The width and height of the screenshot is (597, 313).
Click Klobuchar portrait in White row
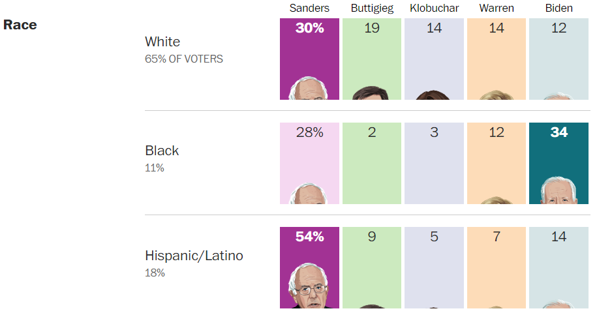click(434, 95)
